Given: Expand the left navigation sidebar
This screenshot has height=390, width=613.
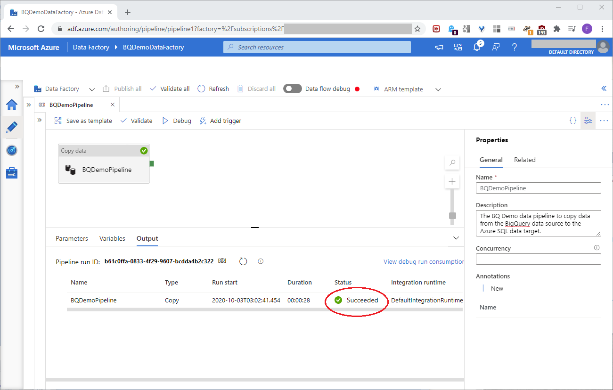Looking at the screenshot, I should tap(17, 86).
